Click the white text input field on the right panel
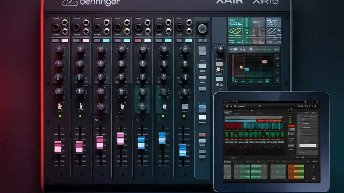 (x=308, y=146)
